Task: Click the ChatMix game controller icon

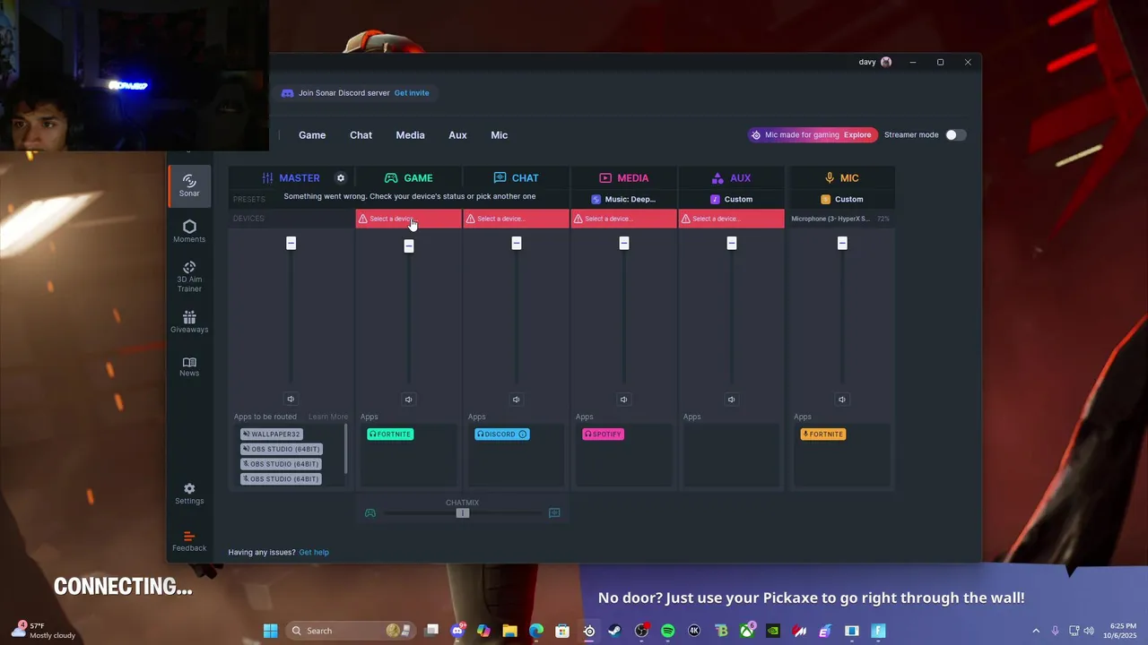Action: point(370,513)
